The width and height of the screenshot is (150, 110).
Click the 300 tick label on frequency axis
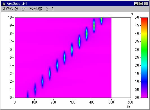(x=73, y=102)
